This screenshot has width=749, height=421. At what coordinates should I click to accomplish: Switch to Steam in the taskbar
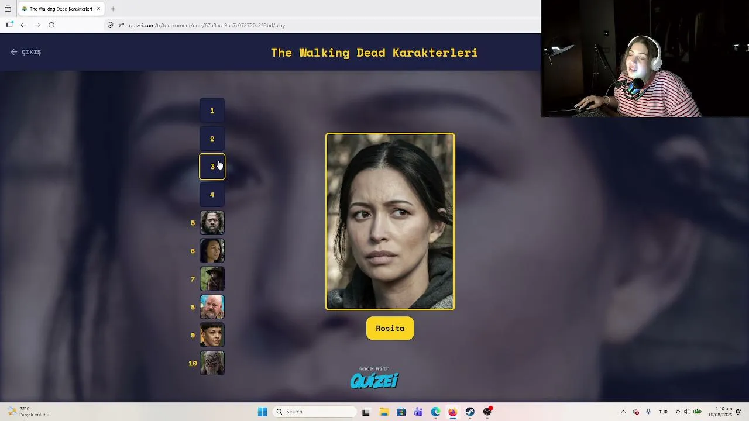click(470, 412)
